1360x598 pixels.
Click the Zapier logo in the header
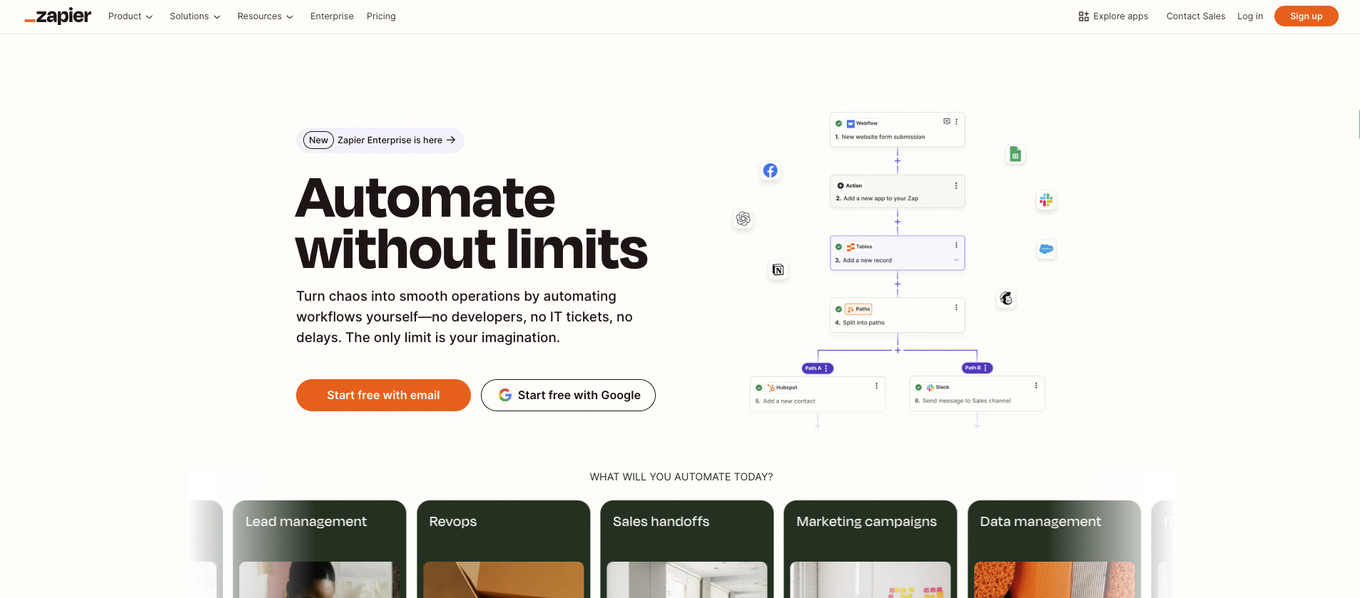pyautogui.click(x=58, y=16)
